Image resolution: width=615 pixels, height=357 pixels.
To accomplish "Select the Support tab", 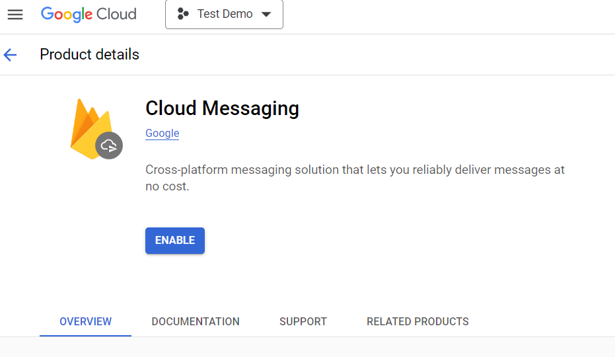I will point(303,322).
